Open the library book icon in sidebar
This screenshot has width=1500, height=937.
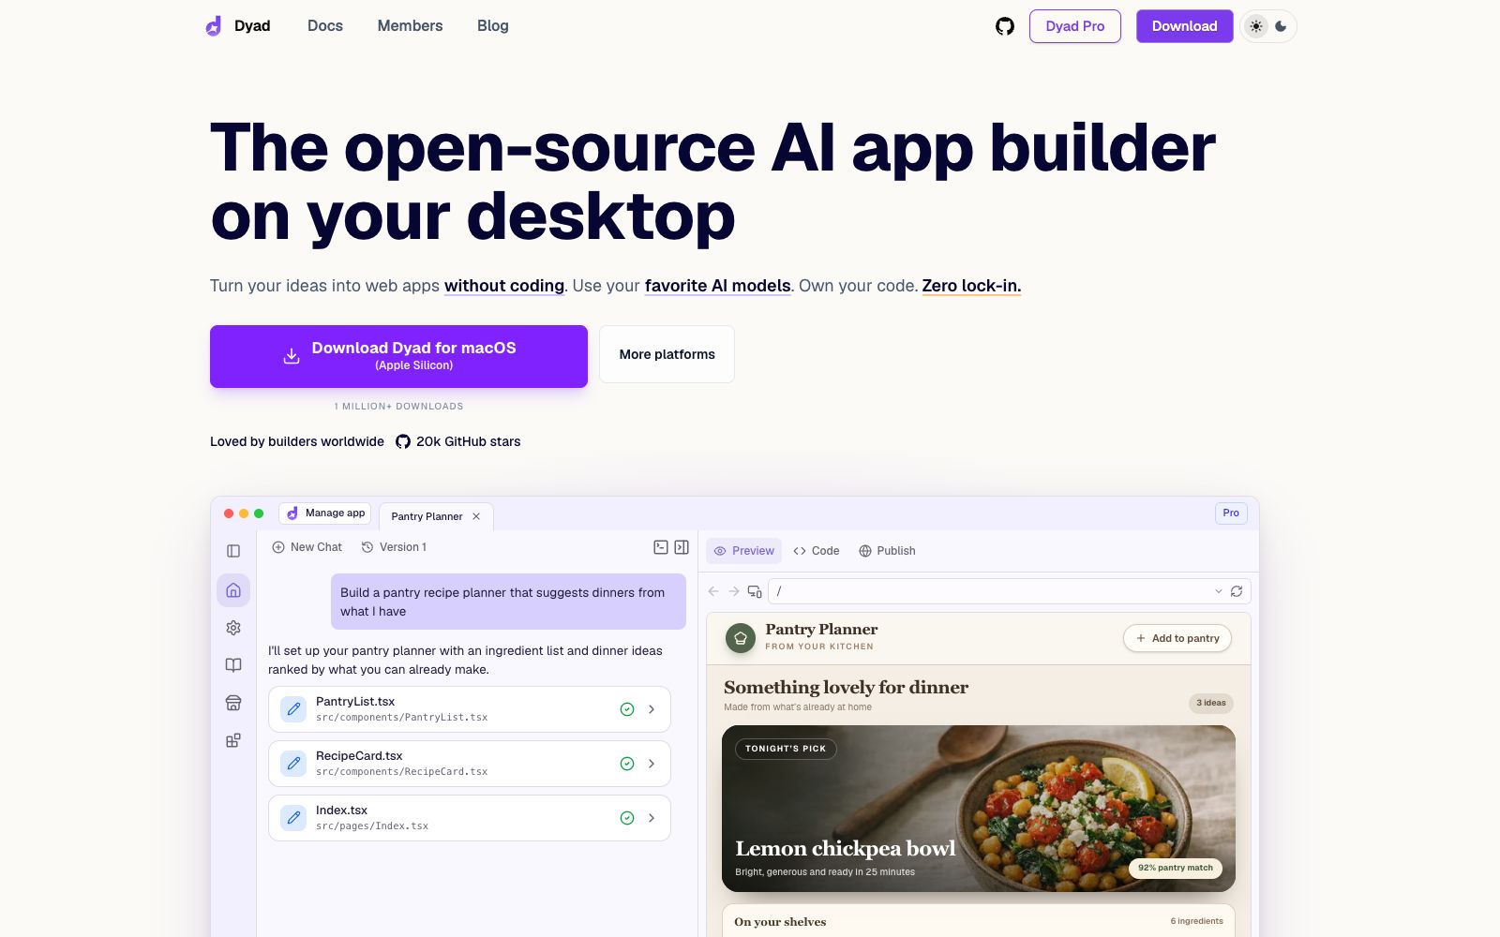tap(233, 665)
